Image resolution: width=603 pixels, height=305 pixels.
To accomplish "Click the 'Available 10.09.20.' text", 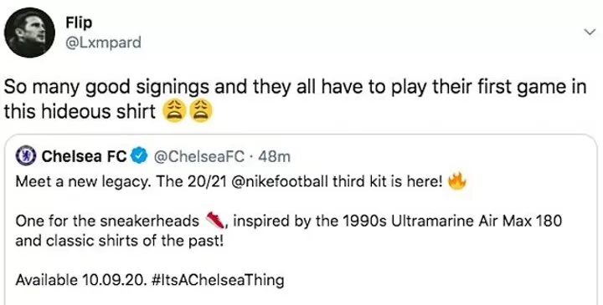I will click(x=81, y=280).
